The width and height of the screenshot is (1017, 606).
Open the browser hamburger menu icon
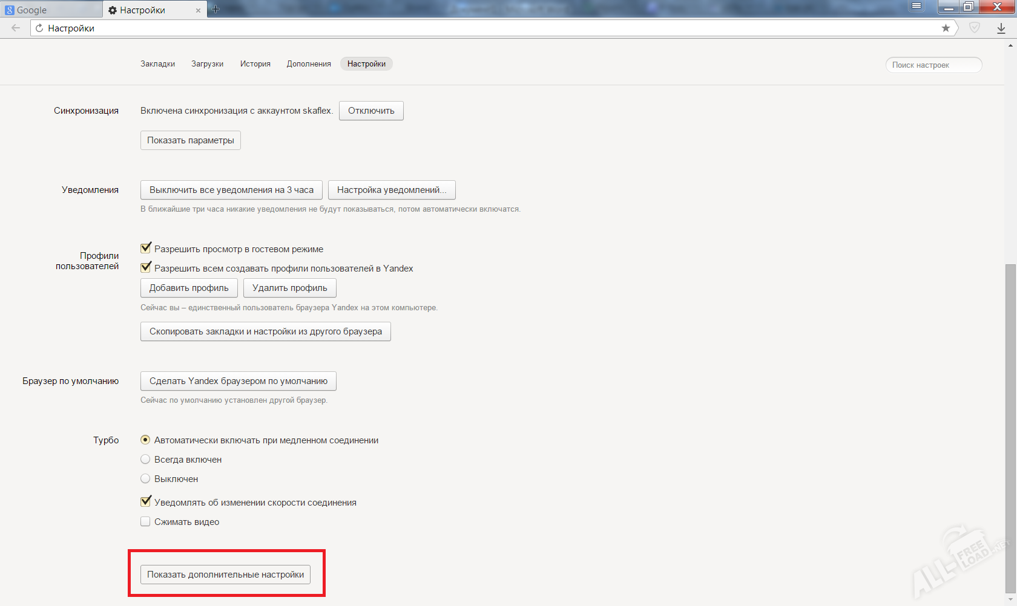pos(917,7)
